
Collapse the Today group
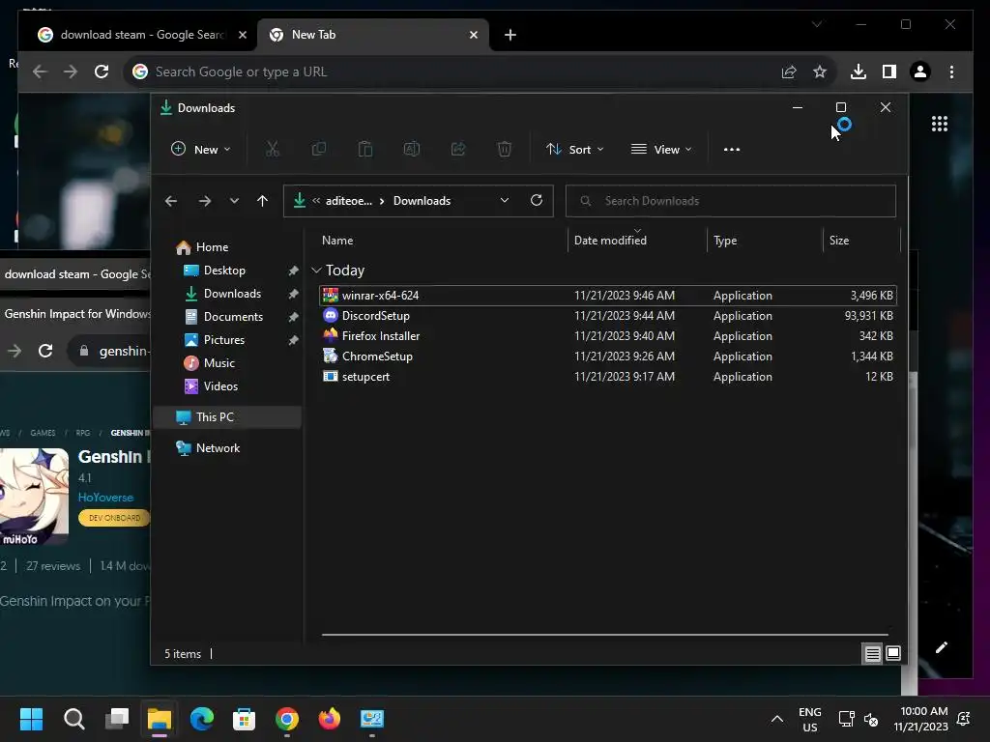pos(316,271)
